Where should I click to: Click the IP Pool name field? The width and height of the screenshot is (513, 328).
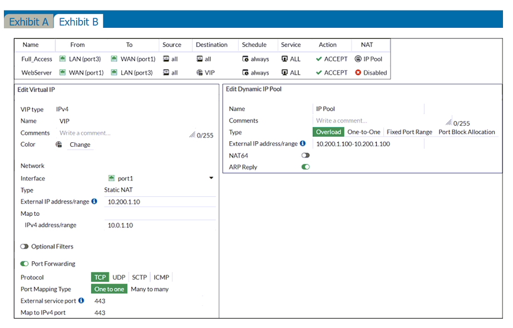click(369, 108)
